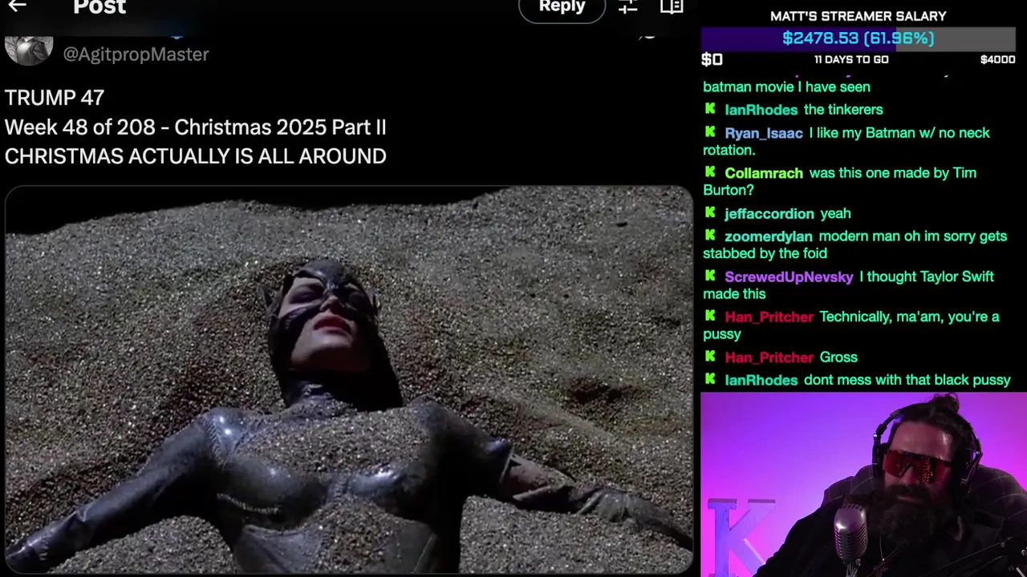
Task: Open the reader view book icon
Action: click(672, 7)
